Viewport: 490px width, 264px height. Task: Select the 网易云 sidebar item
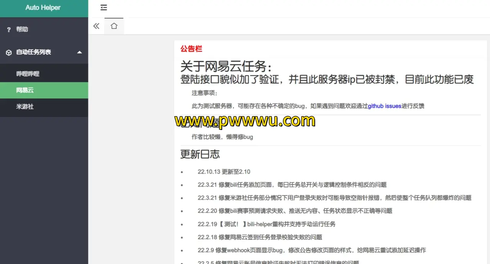coord(25,90)
